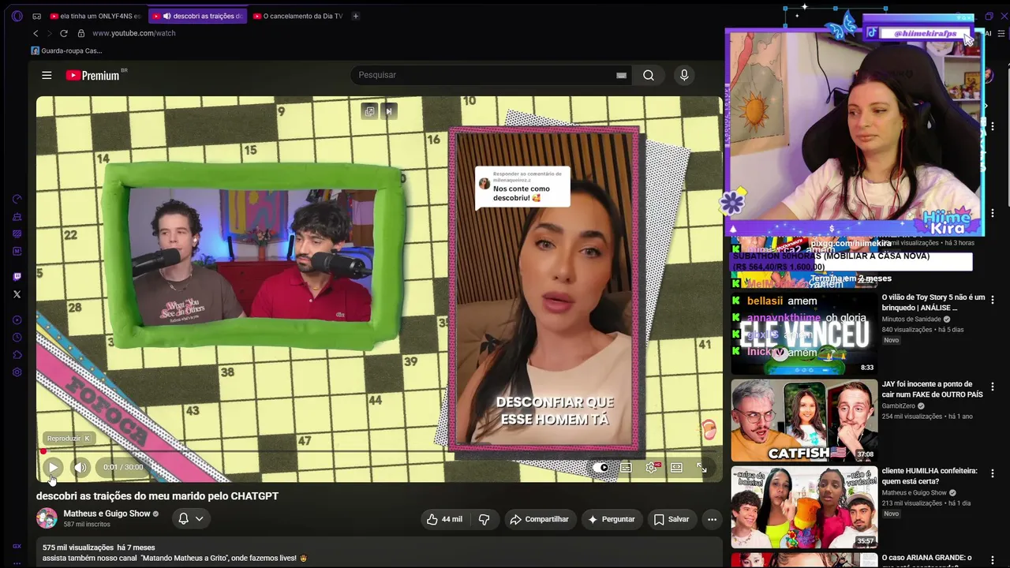Expand notification bell options for the channel
This screenshot has height=568, width=1010.
190,518
